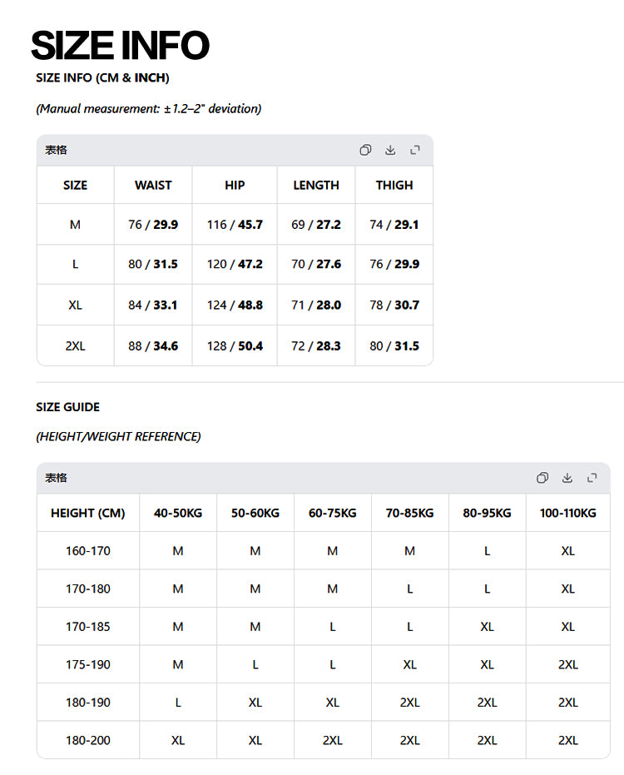Image resolution: width=624 pixels, height=775 pixels.
Task: Click the 100-110KG column header
Action: [x=567, y=513]
